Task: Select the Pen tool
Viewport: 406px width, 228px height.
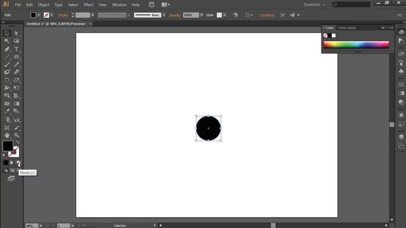Action: pyautogui.click(x=7, y=49)
